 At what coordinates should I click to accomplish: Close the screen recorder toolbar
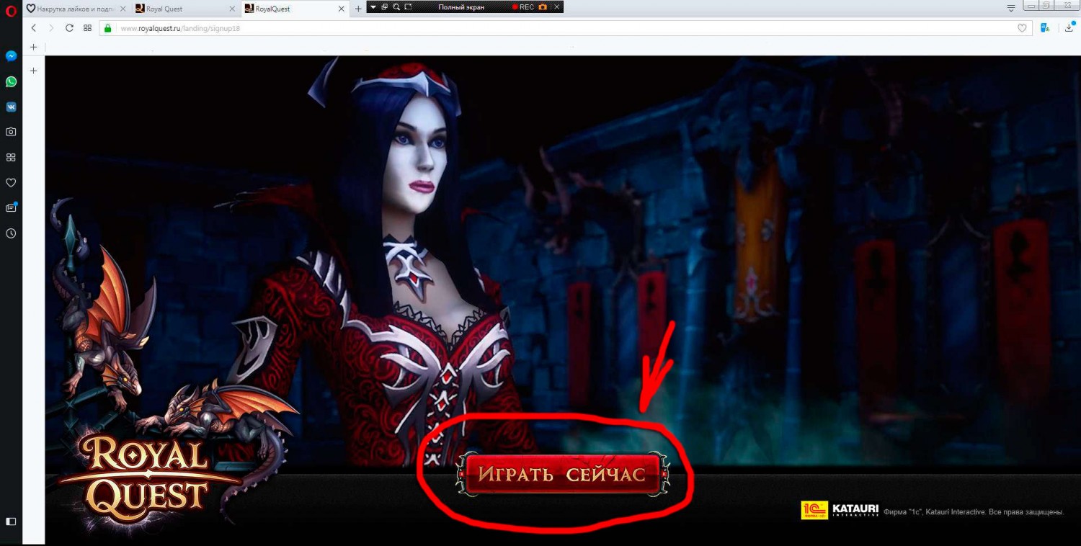pos(556,6)
